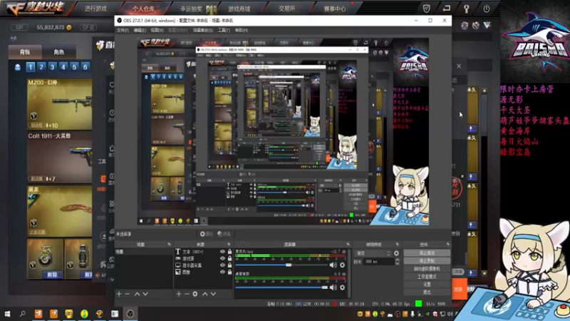570x321 pixels.
Task: Open the 编辑(E) menu in OBS
Action: coord(140,30)
